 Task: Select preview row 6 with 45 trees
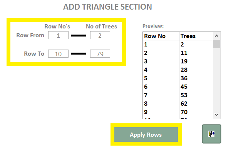[x=178, y=87]
